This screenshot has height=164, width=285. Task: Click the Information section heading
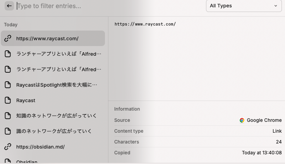pos(127,109)
